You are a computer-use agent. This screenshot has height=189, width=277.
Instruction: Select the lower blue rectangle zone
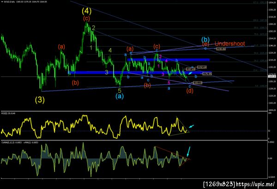139,73
